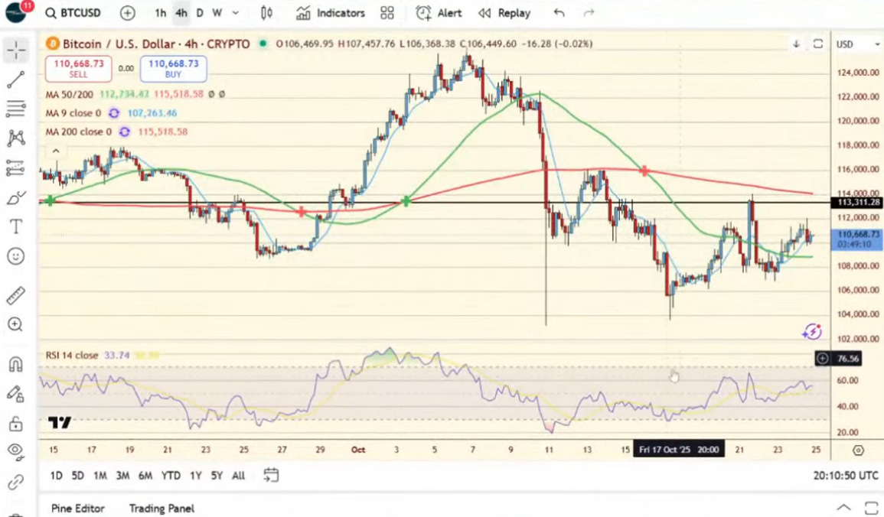
Task: Collapse the indicator legend chevron
Action: coord(56,151)
